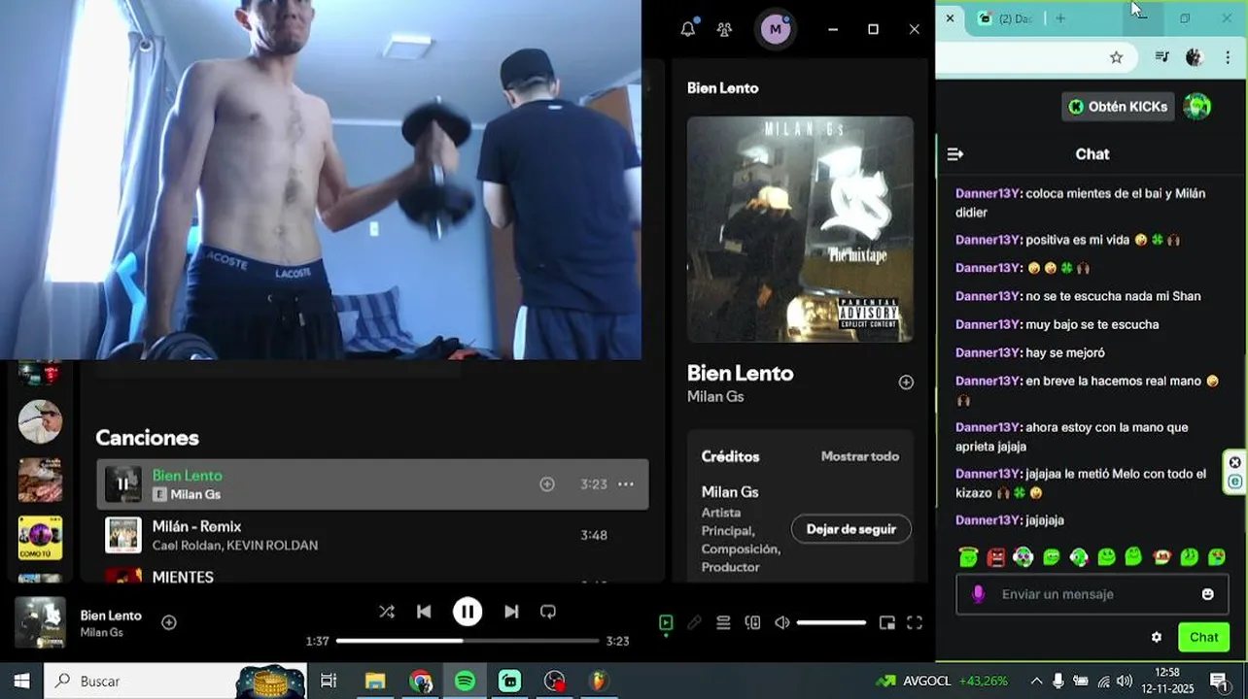Open the Chrome profile avatar
Screen dimensions: 1248x699
point(1195,57)
